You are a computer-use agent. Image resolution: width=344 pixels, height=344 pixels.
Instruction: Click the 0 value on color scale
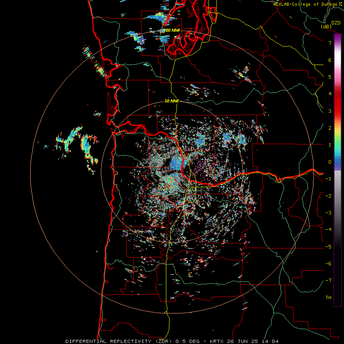pos(330,162)
